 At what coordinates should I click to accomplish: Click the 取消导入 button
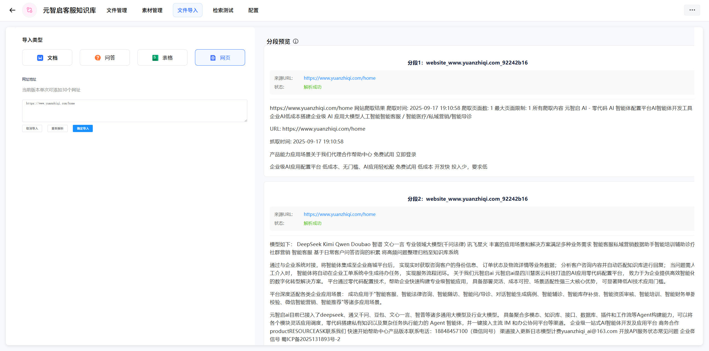pos(32,128)
